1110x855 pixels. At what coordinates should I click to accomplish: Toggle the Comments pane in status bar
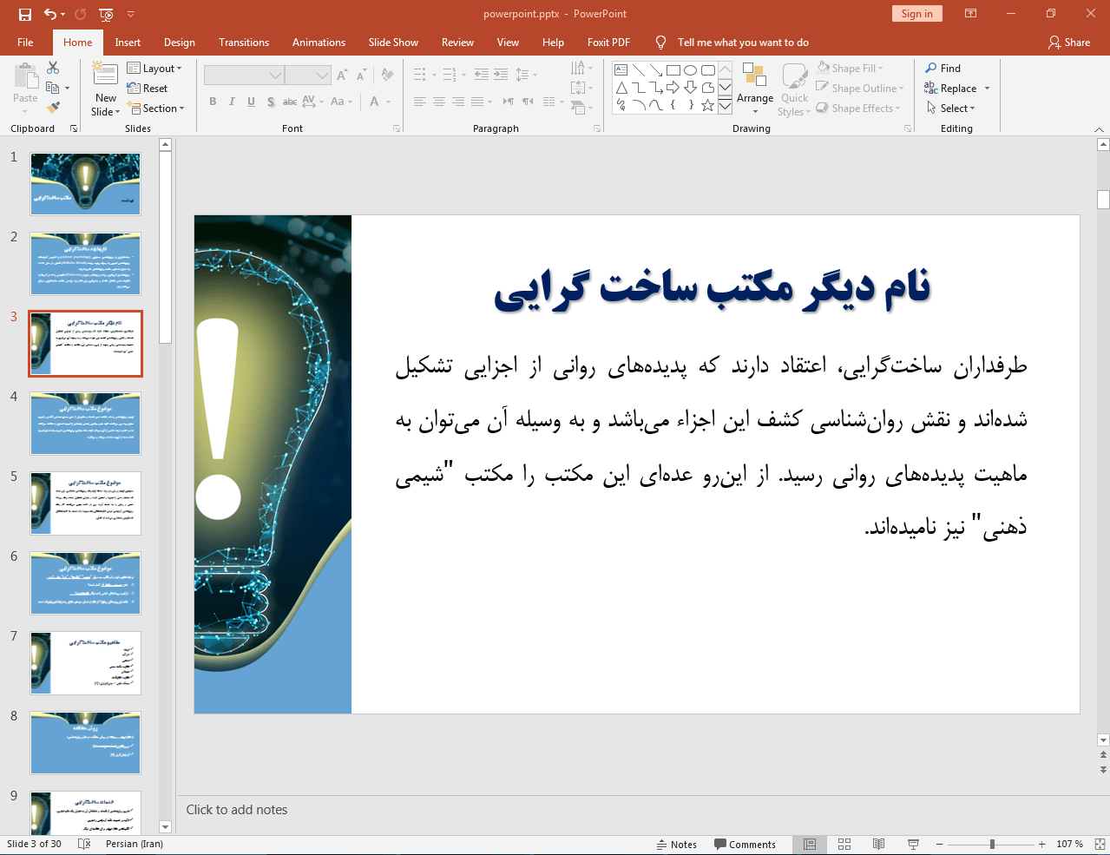tap(745, 845)
